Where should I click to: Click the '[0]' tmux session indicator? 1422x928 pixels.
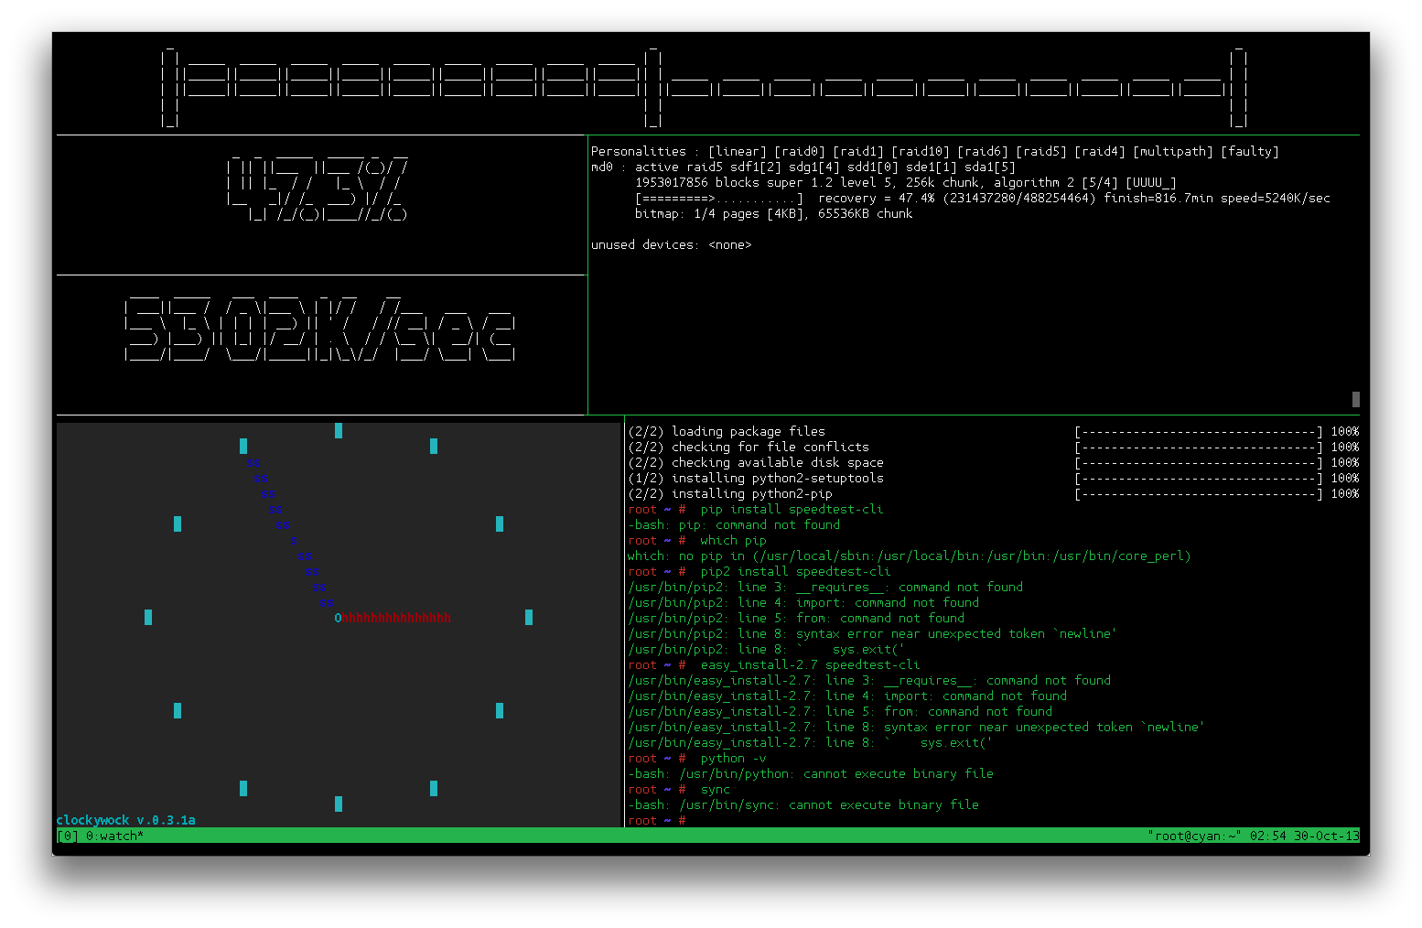coord(68,836)
